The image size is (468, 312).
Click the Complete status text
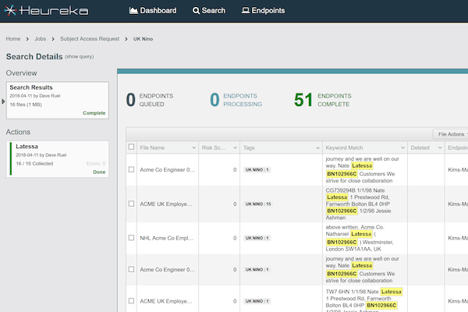94,113
